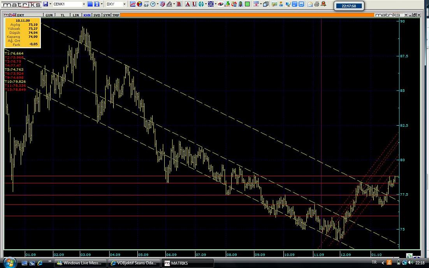
Task: Open the pie chart tool
Action: pyautogui.click(x=139, y=4)
